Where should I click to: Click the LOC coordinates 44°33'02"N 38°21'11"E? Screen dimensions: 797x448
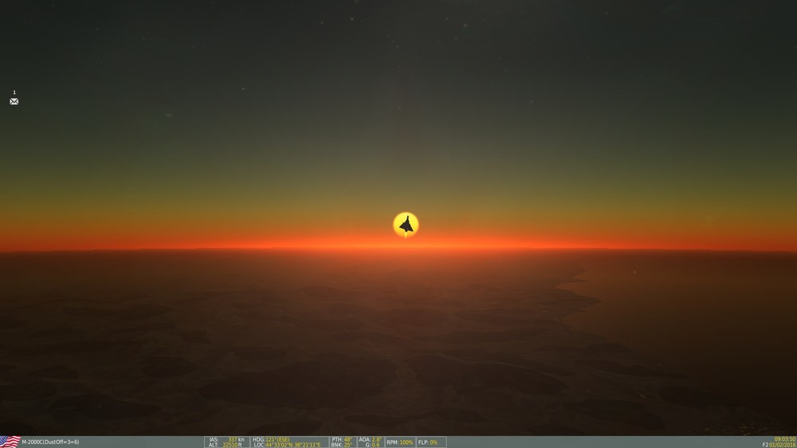click(293, 445)
